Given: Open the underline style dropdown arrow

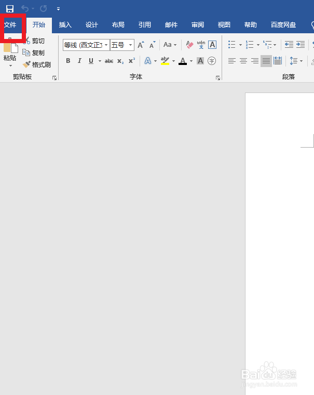Looking at the screenshot, I should (100, 61).
